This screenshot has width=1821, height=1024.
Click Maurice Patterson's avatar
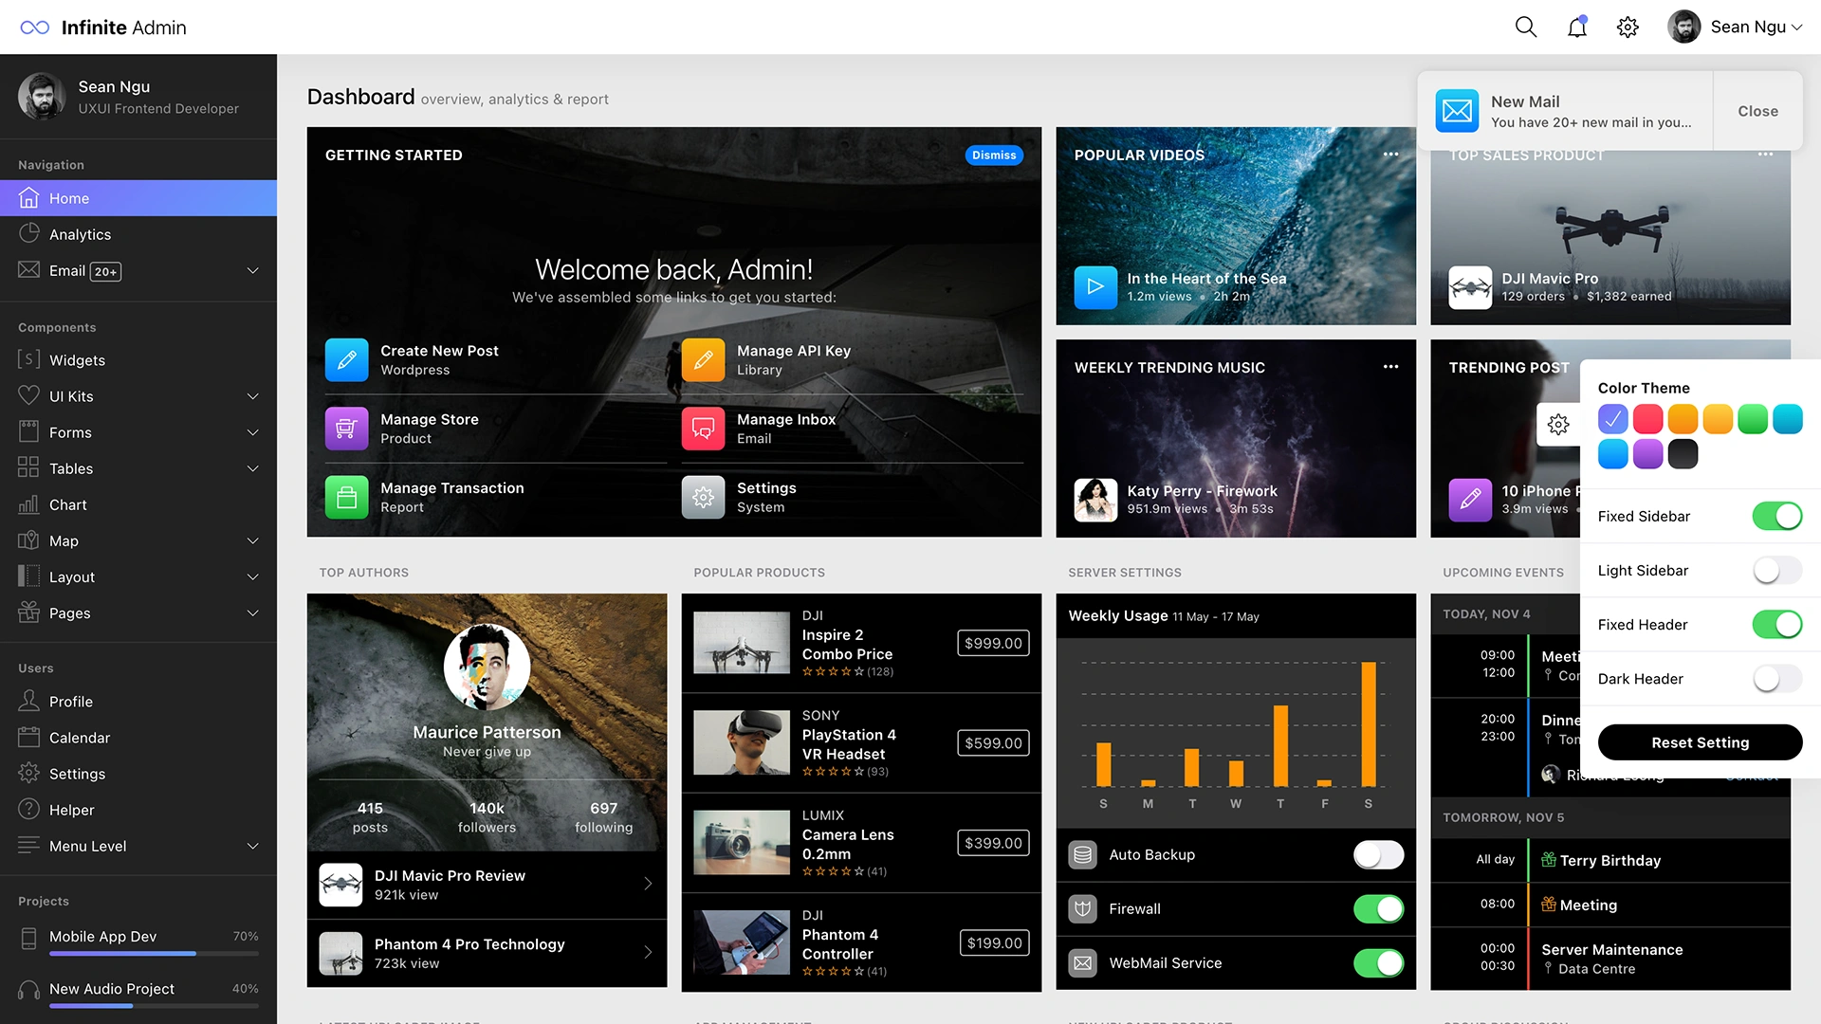487,667
